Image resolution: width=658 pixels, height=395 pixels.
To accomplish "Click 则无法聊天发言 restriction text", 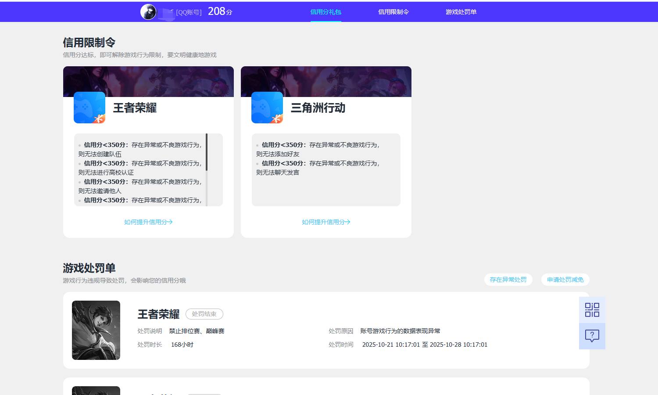I will point(278,172).
